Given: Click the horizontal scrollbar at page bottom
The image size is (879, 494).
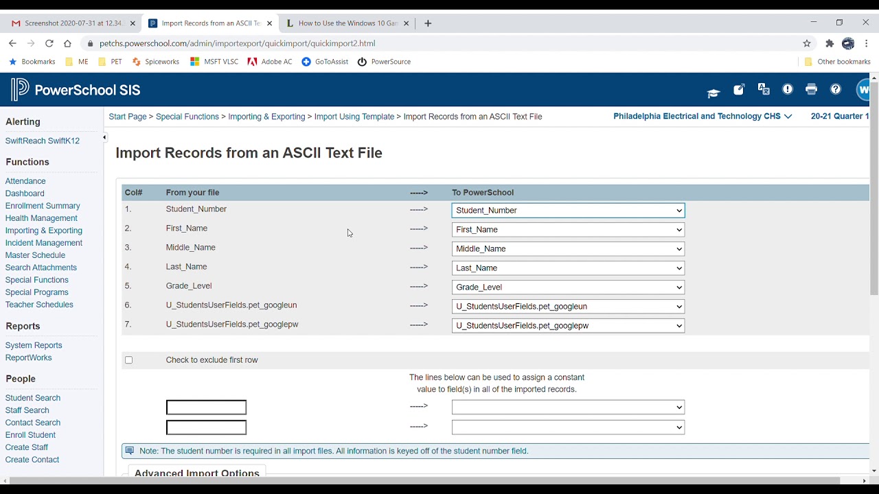Looking at the screenshot, I should pyautogui.click(x=424, y=480).
